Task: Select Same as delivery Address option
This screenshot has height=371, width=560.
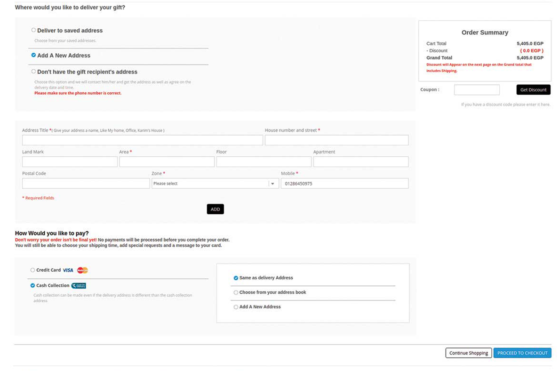Action: [x=236, y=278]
